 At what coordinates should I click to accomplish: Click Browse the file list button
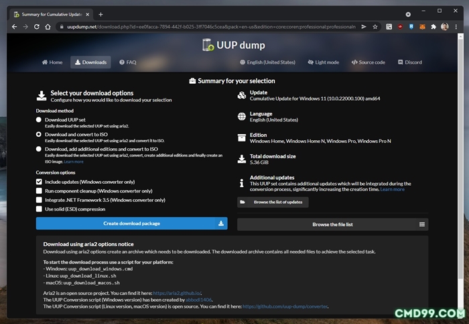pos(332,224)
